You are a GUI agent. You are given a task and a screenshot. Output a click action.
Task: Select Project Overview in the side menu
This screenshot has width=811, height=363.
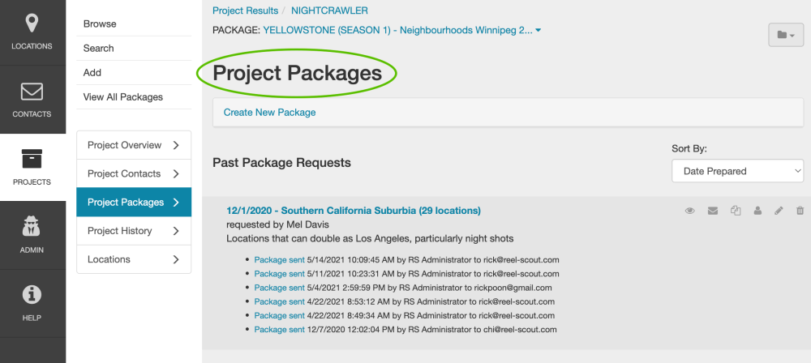click(x=134, y=145)
